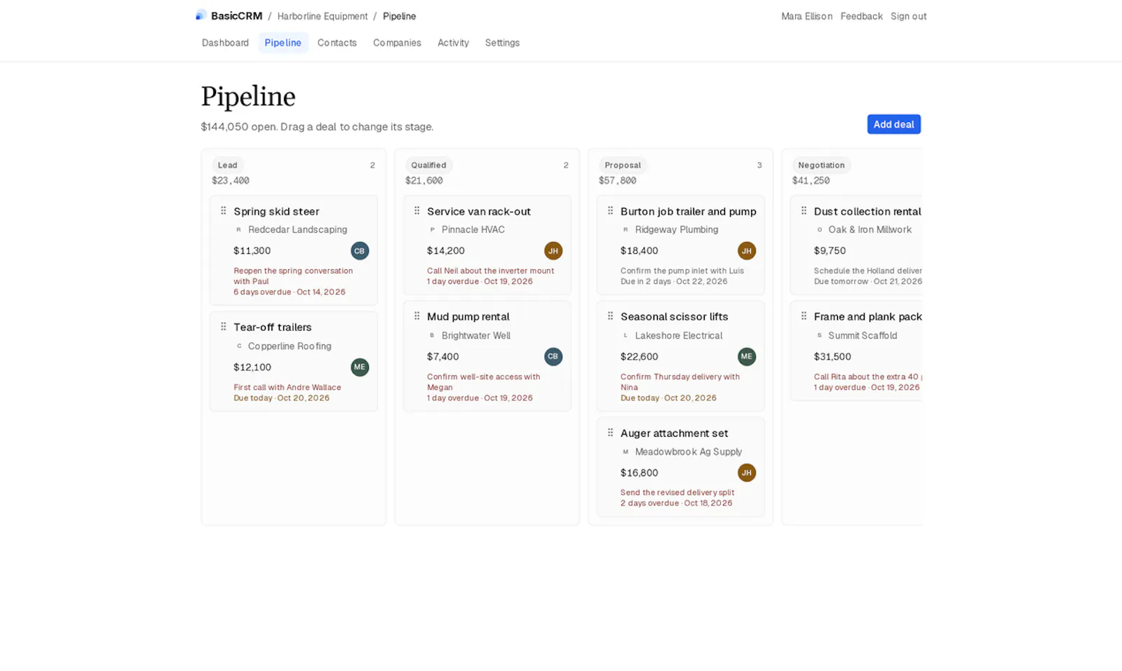Screen dimensions: 1122x671
Task: Click the Add deal button
Action: [x=894, y=124]
